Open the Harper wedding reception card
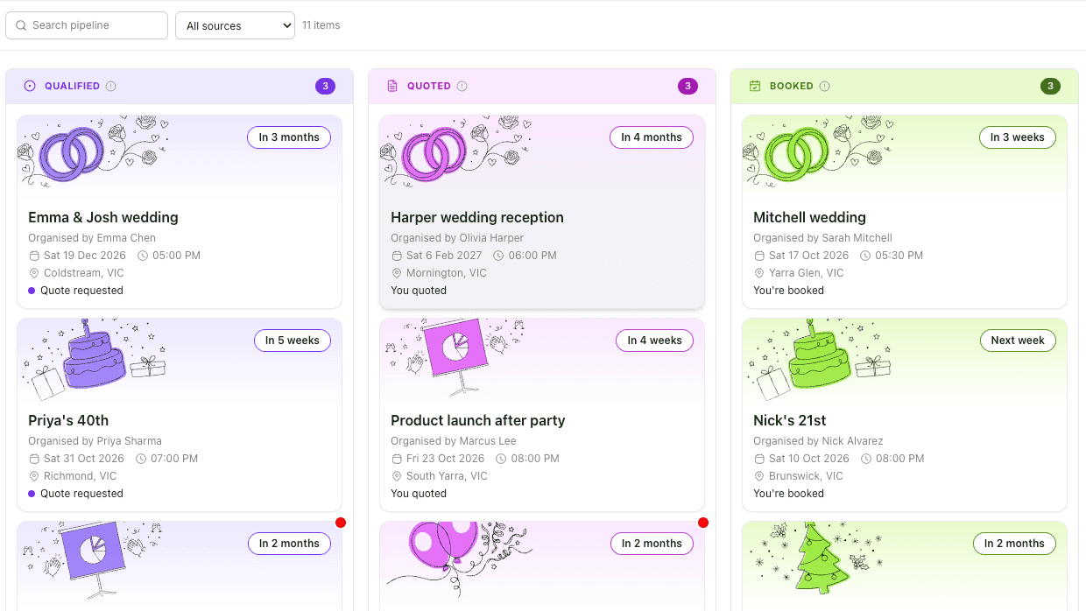The image size is (1086, 611). [x=542, y=212]
